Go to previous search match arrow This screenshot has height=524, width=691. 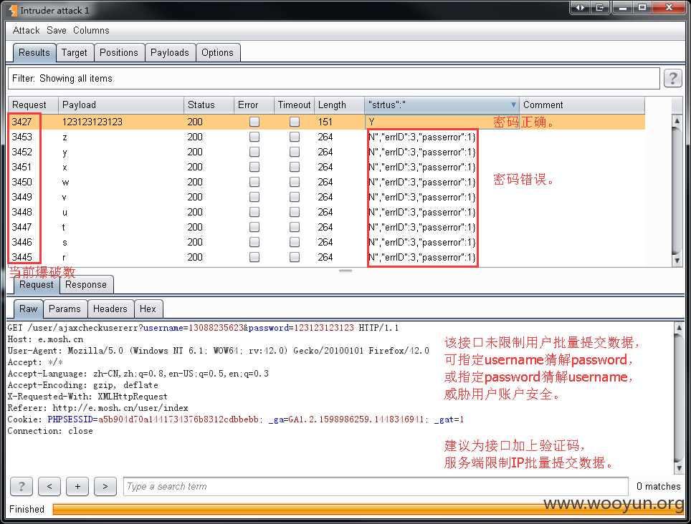click(49, 486)
